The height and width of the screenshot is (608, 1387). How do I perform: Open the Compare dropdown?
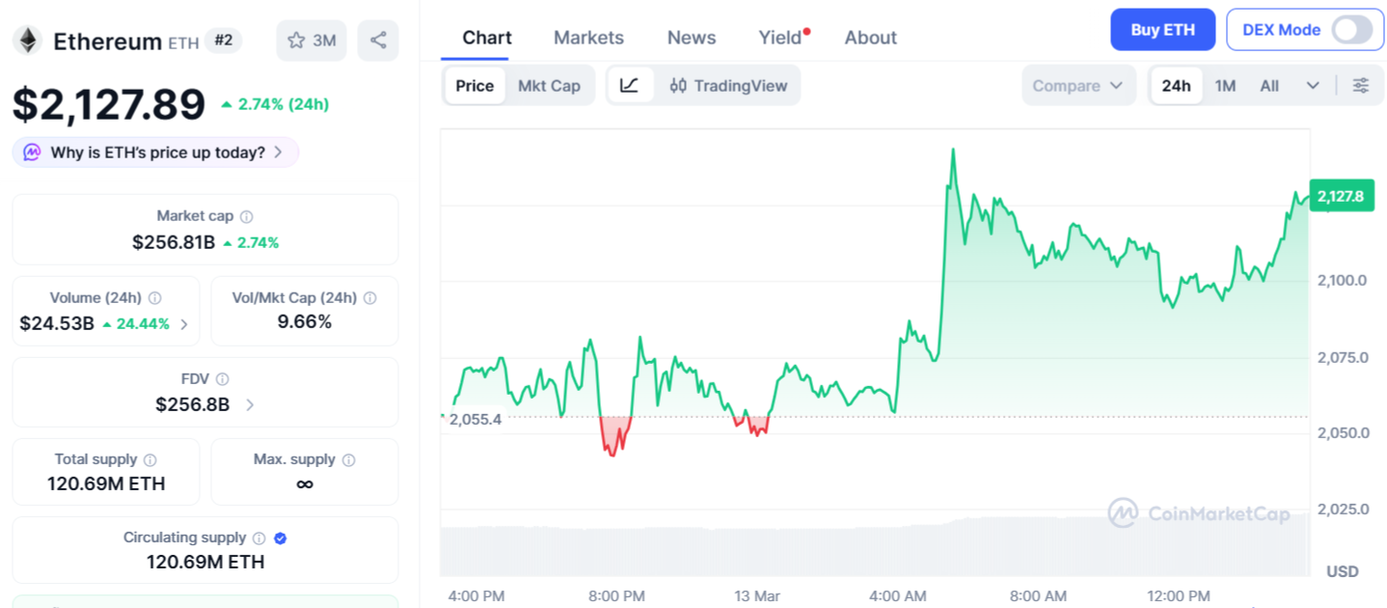[x=1078, y=85]
